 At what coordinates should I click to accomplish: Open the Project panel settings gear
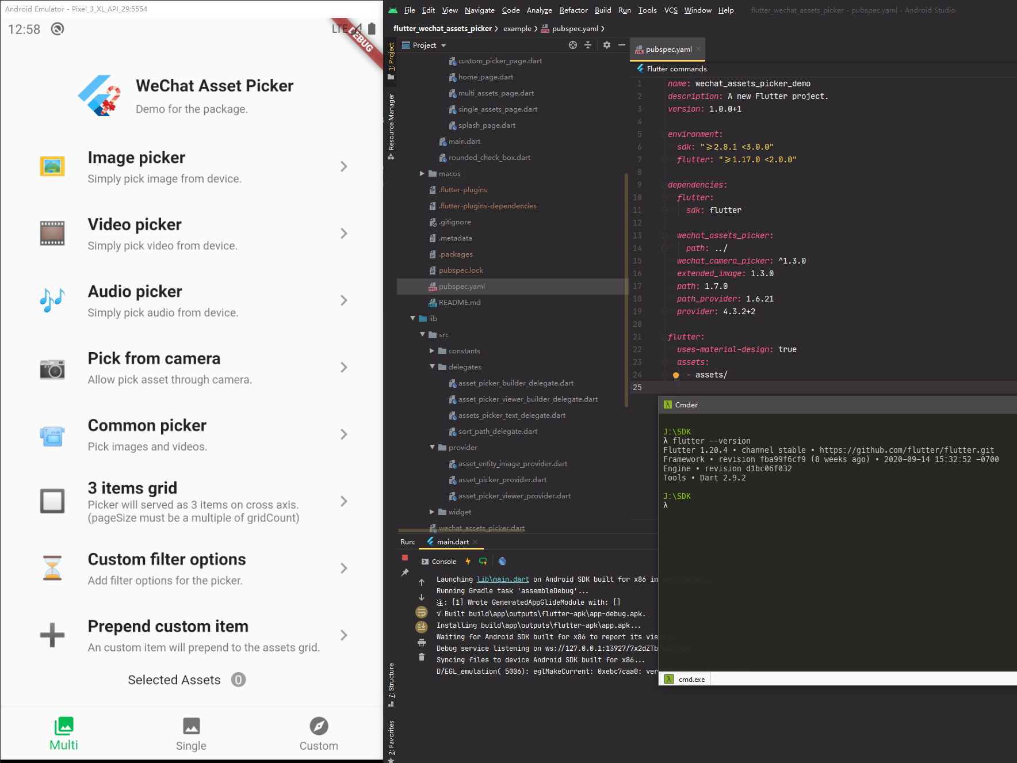[607, 45]
